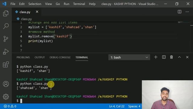Click terminal output ['kashif', 'shan']
The height and width of the screenshot is (109, 193).
tap(33, 71)
